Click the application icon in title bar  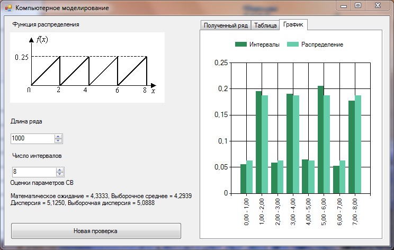8,8
